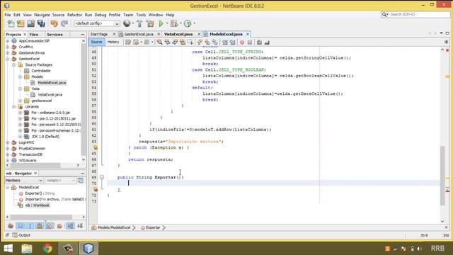
Task: Select the LoginMVC project
Action: pos(27,142)
